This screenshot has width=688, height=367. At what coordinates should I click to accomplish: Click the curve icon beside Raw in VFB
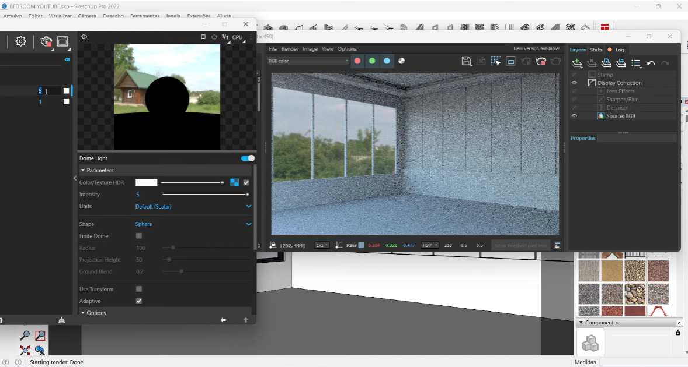339,245
